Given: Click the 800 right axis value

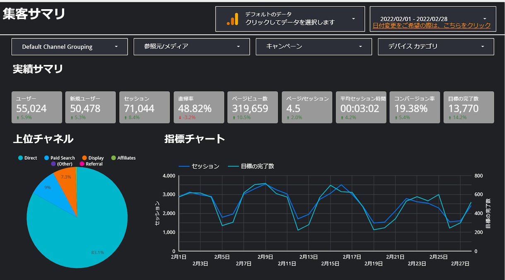Looking at the screenshot, I should (479, 176).
